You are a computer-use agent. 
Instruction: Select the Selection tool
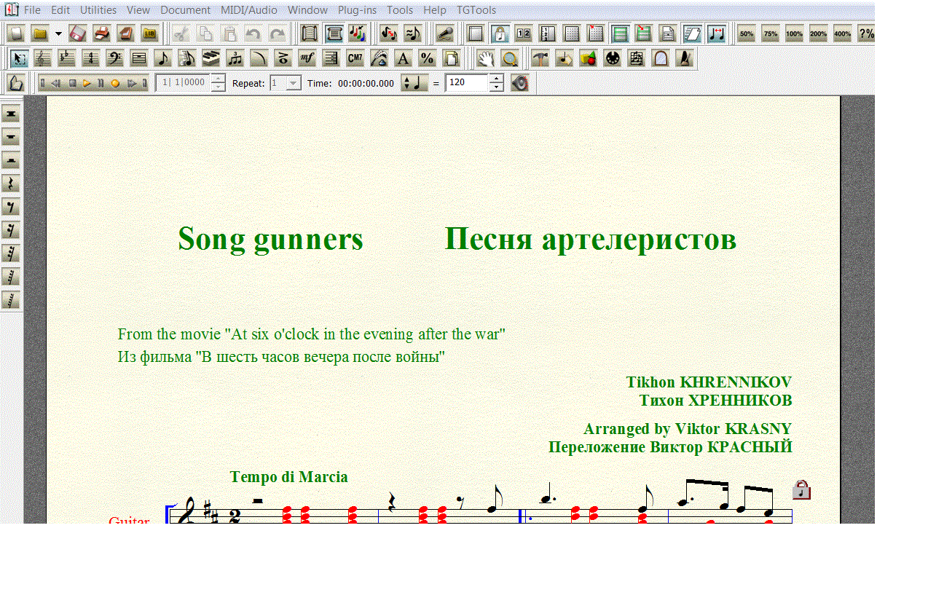pos(20,58)
